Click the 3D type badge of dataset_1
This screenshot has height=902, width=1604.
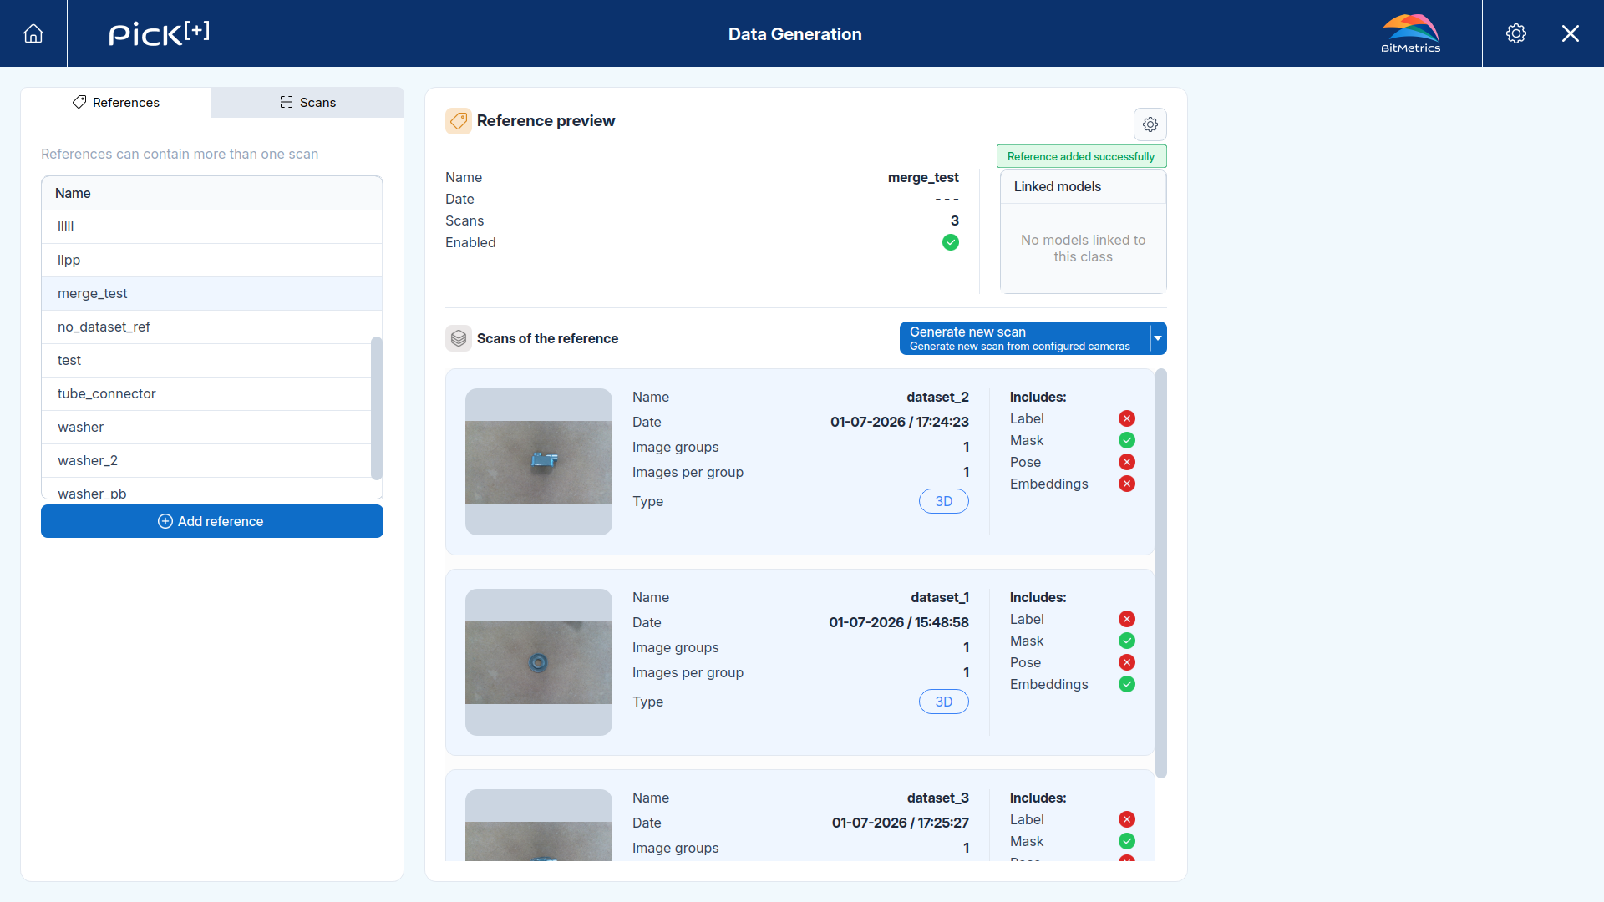[944, 702]
